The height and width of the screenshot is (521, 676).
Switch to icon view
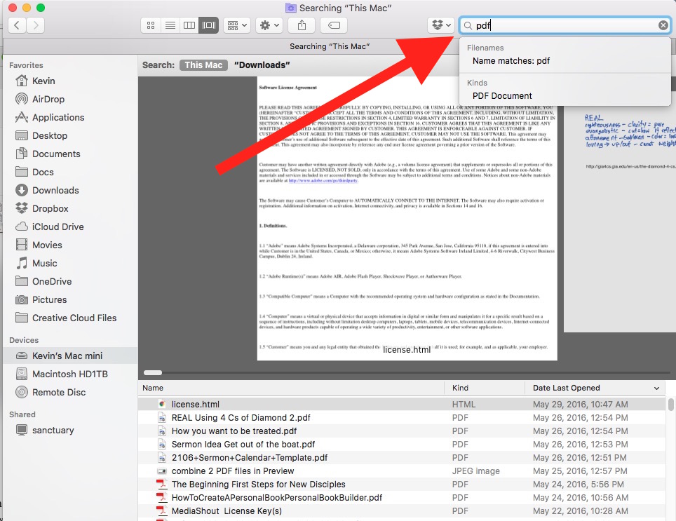(x=151, y=25)
